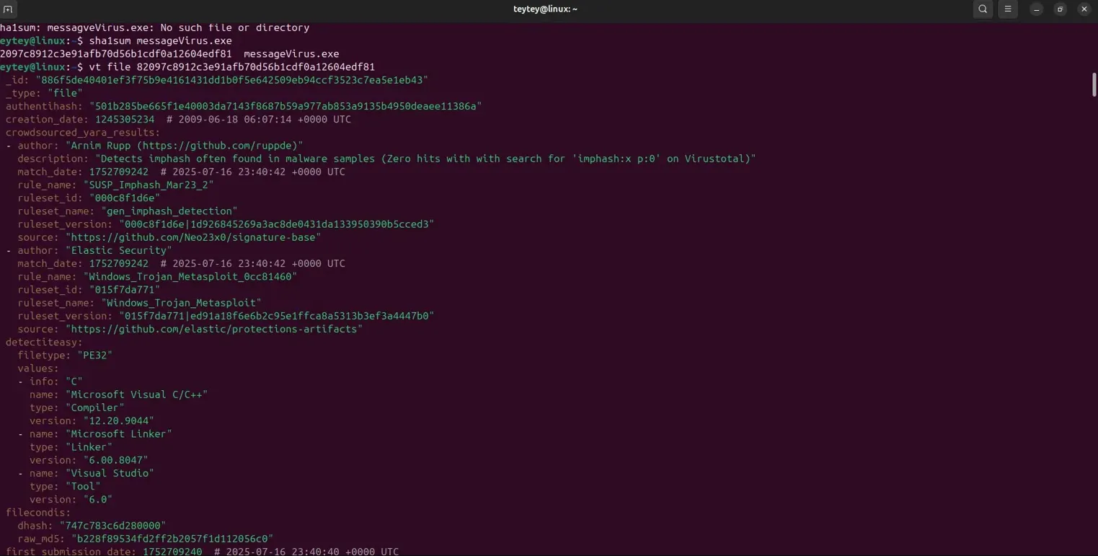
Task: Open the terminal hamburger menu
Action: click(1007, 9)
